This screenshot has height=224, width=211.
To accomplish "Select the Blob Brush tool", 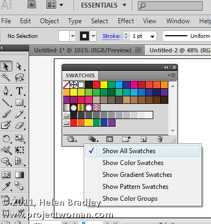I will click(6, 125).
